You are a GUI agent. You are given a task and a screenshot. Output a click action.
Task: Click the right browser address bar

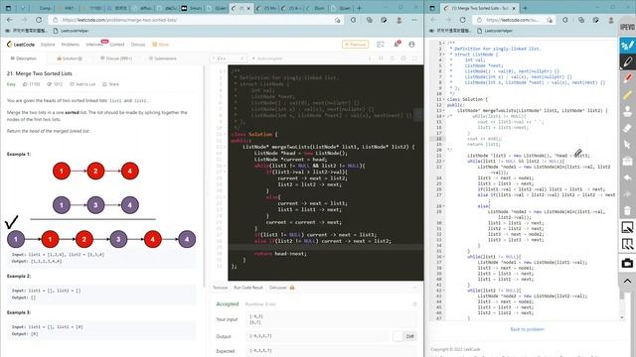[x=515, y=20]
